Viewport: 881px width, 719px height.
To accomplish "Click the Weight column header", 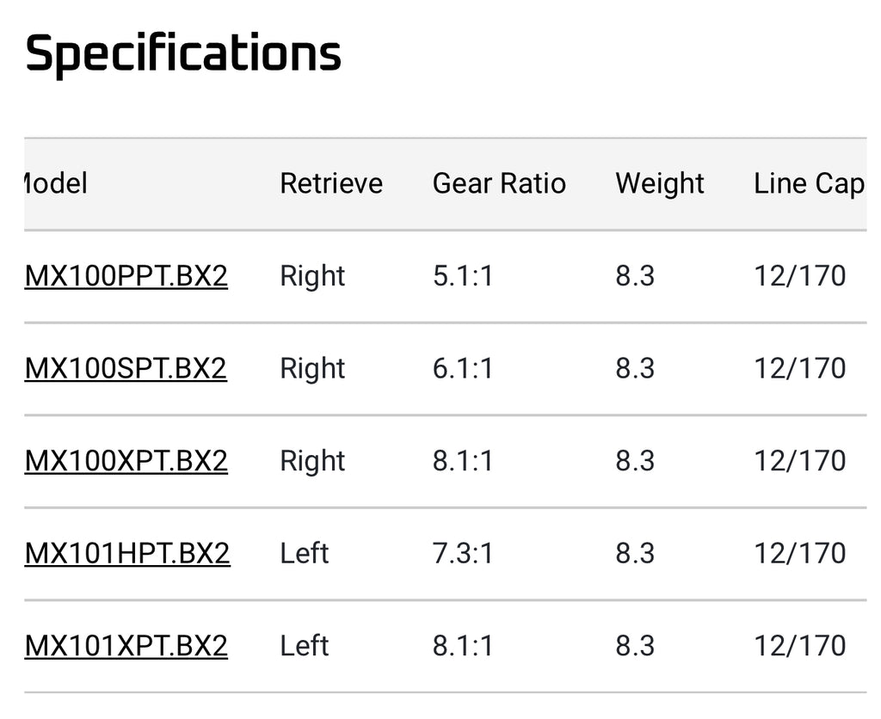I will pyautogui.click(x=660, y=183).
